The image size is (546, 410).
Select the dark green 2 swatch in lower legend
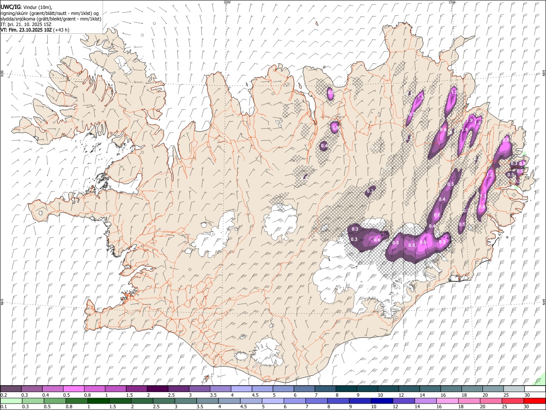[142, 401]
